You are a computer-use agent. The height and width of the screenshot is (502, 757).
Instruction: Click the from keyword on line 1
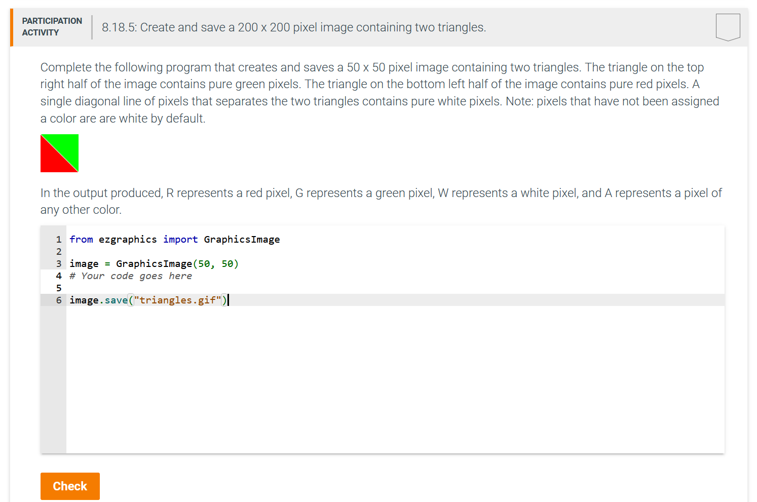coord(81,239)
